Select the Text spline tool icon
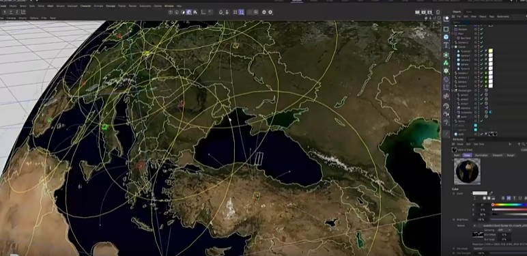This screenshot has width=527, height=256. 446,45
